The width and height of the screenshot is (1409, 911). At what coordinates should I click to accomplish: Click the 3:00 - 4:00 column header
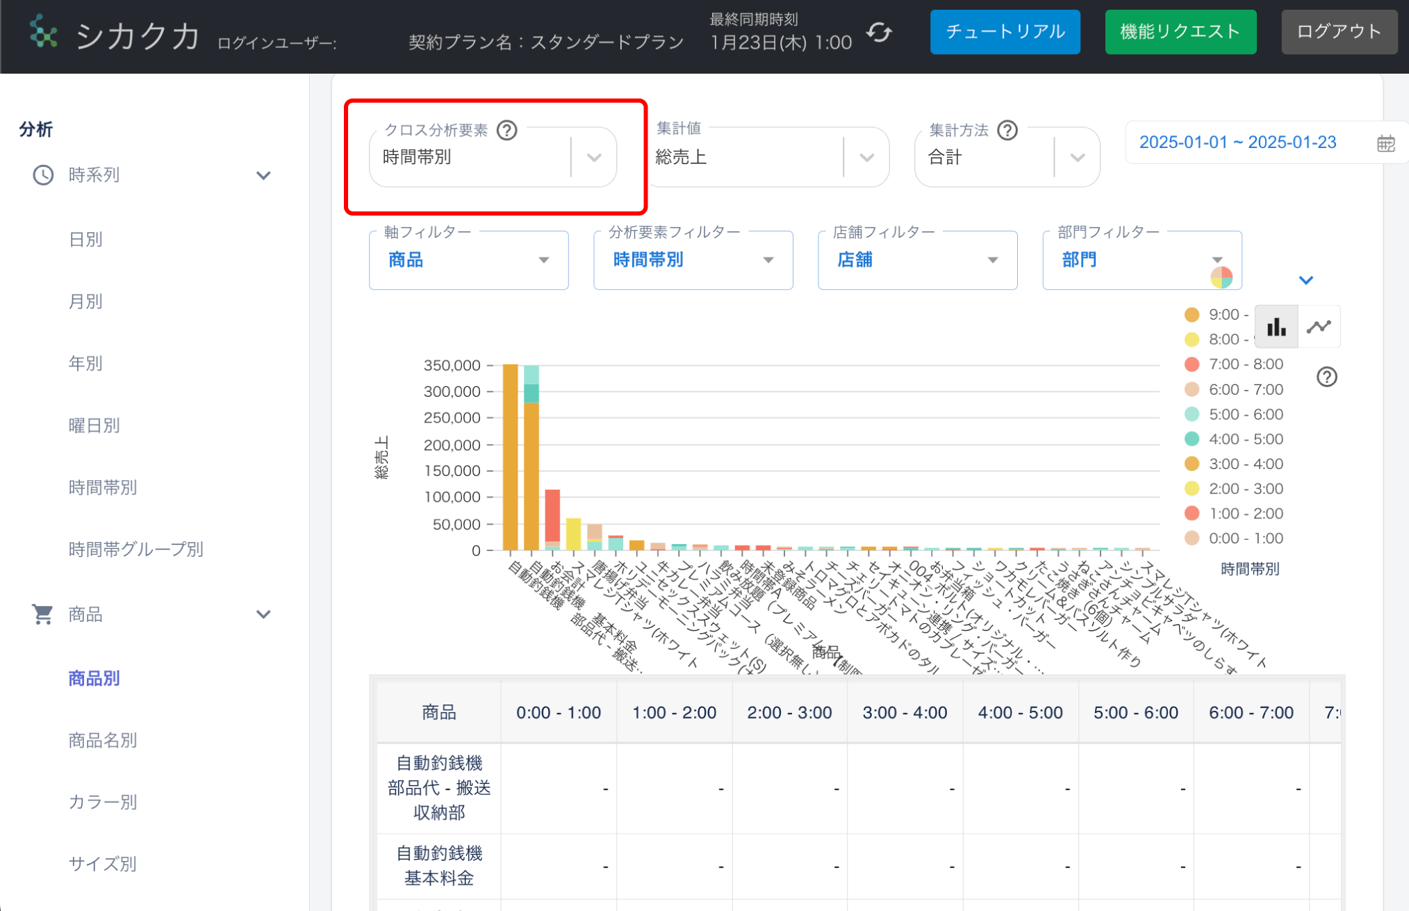905,712
